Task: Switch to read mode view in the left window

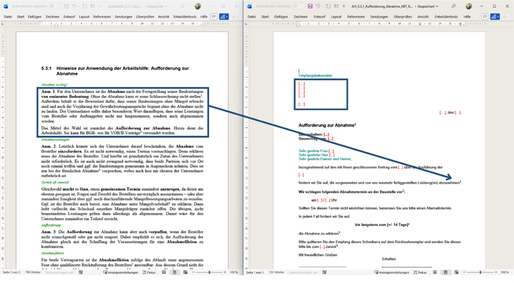Action: [x=164, y=272]
